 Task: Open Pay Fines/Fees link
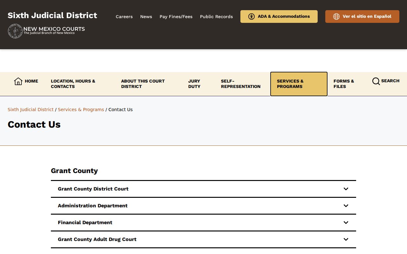176,17
